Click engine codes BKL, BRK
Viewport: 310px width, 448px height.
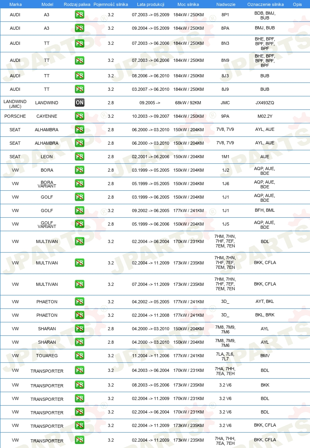(265, 315)
